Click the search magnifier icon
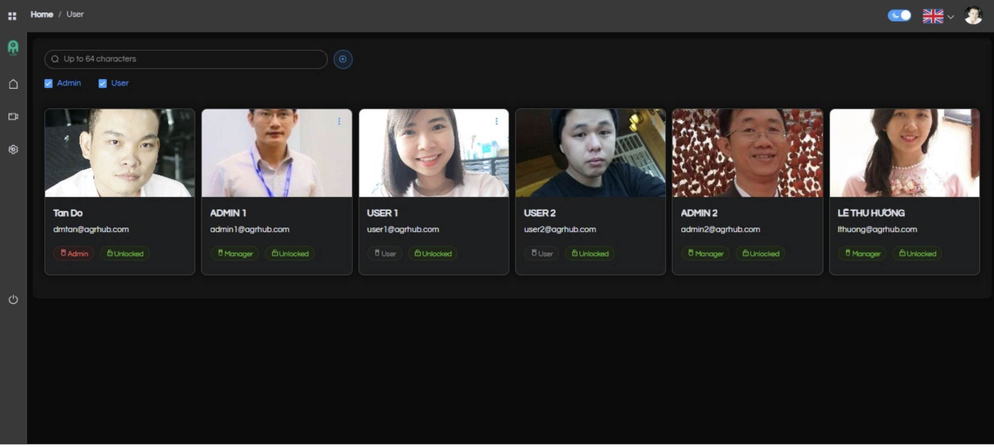Screen dimensions: 994x447 (55, 59)
